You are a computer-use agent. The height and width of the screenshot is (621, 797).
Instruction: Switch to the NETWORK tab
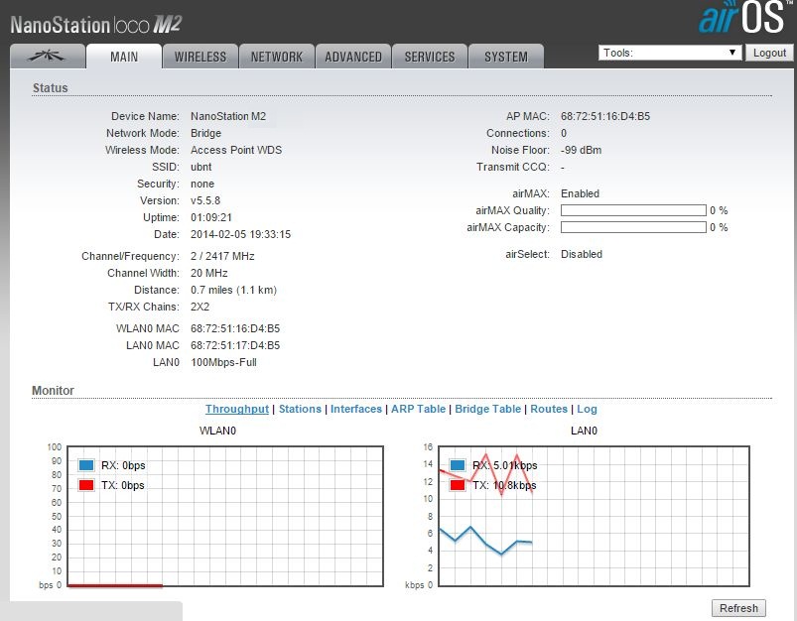[277, 57]
